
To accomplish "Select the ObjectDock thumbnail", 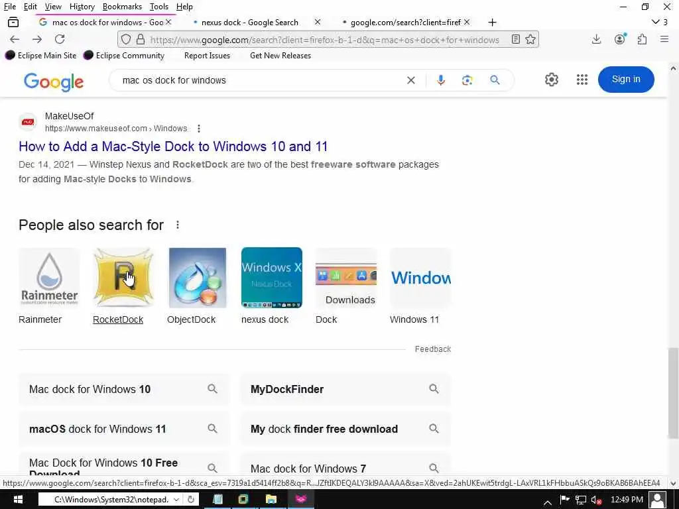I will click(x=198, y=278).
